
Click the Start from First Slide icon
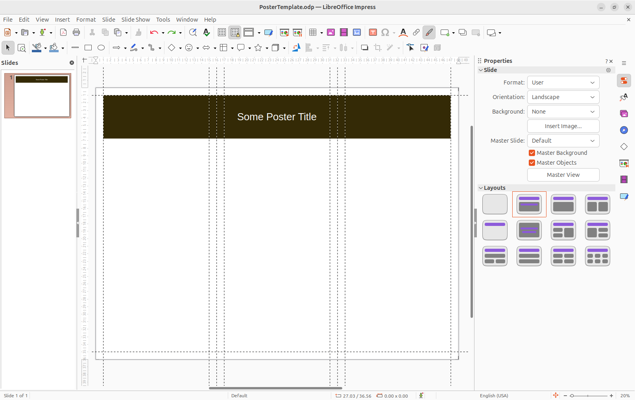[x=284, y=33]
